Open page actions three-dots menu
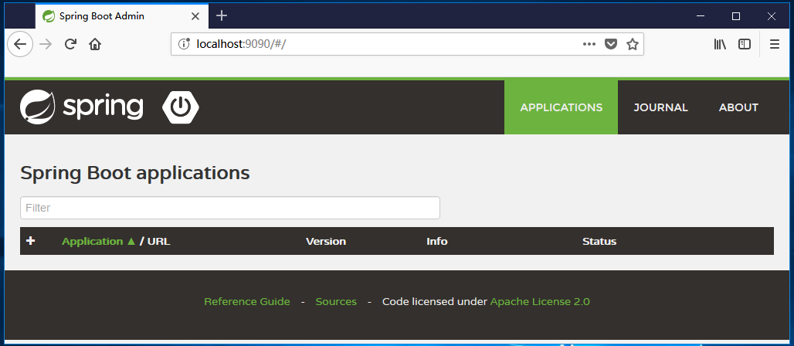 (589, 44)
